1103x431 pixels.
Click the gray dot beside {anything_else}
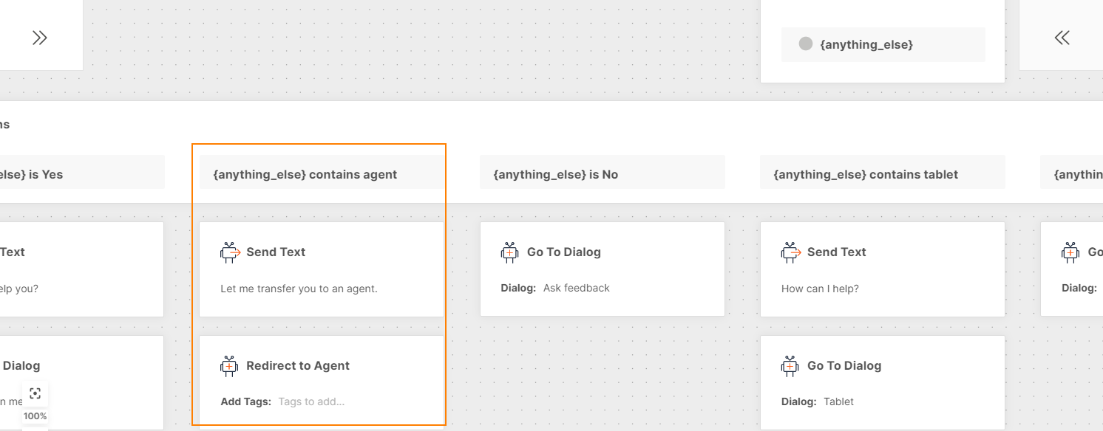(x=806, y=44)
